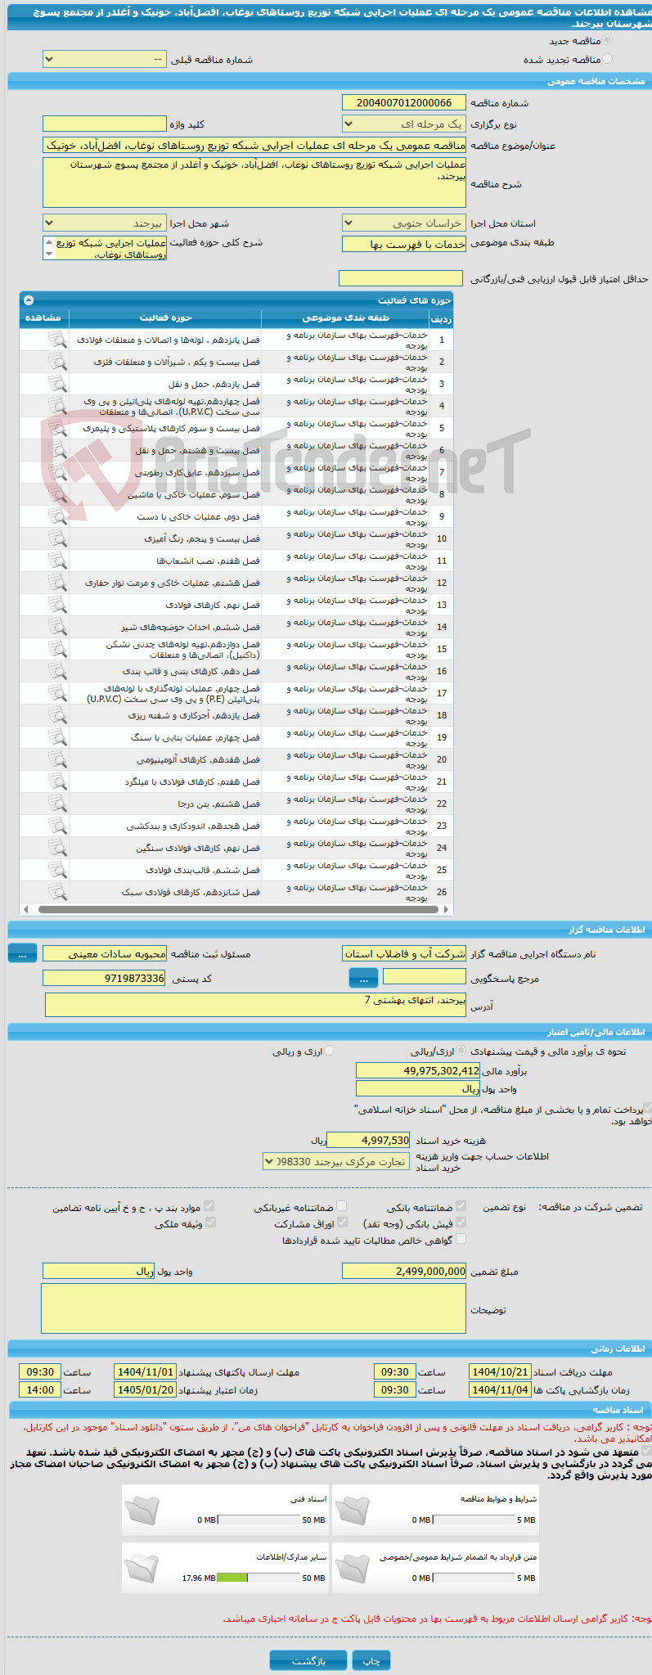Click the بازگشت button

point(308,1655)
